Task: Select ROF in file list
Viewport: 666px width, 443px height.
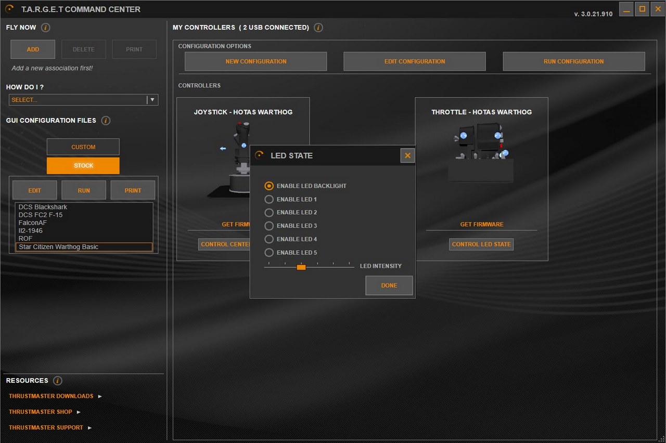Action: (84, 239)
